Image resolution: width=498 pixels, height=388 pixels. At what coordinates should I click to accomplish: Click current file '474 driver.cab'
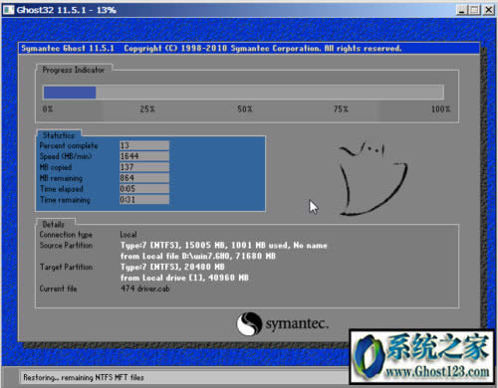pyautogui.click(x=145, y=289)
